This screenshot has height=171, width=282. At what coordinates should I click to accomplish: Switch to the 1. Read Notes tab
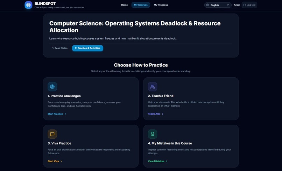(60, 48)
